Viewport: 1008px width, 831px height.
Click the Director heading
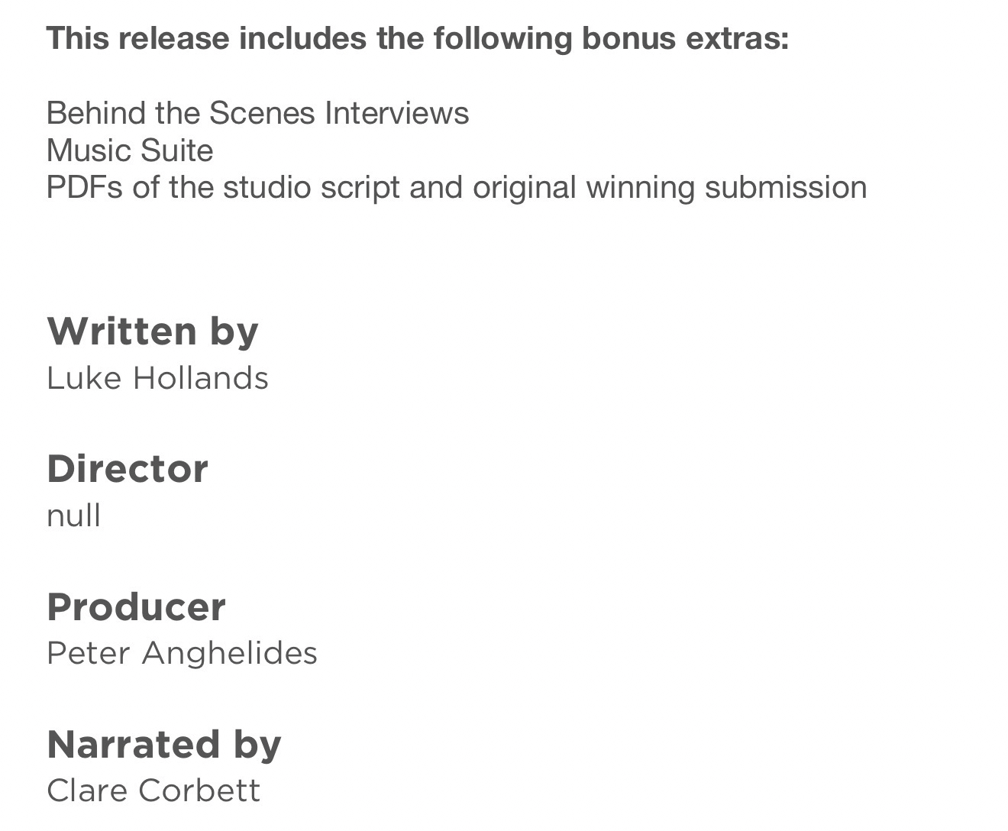(x=128, y=469)
